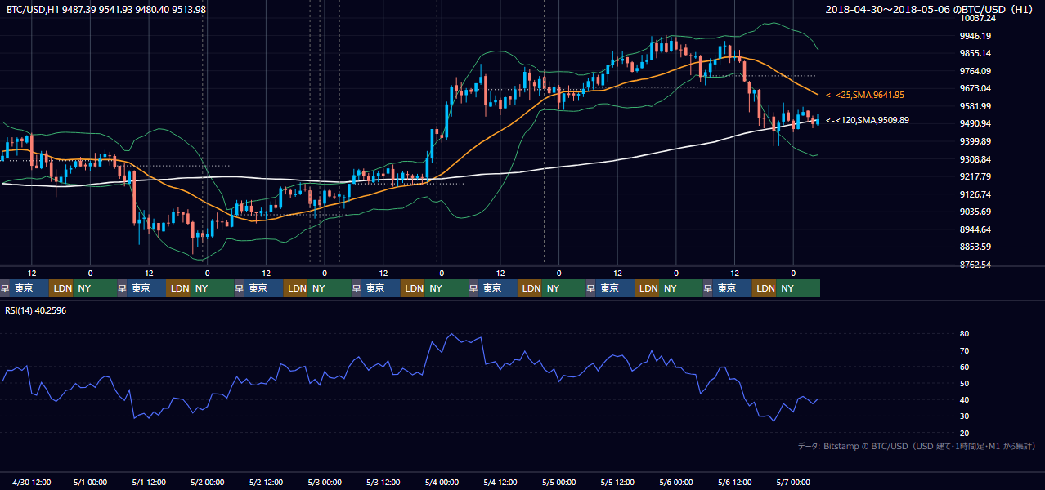
Task: Select the 5/3 12:00 date label
Action: pos(383,483)
